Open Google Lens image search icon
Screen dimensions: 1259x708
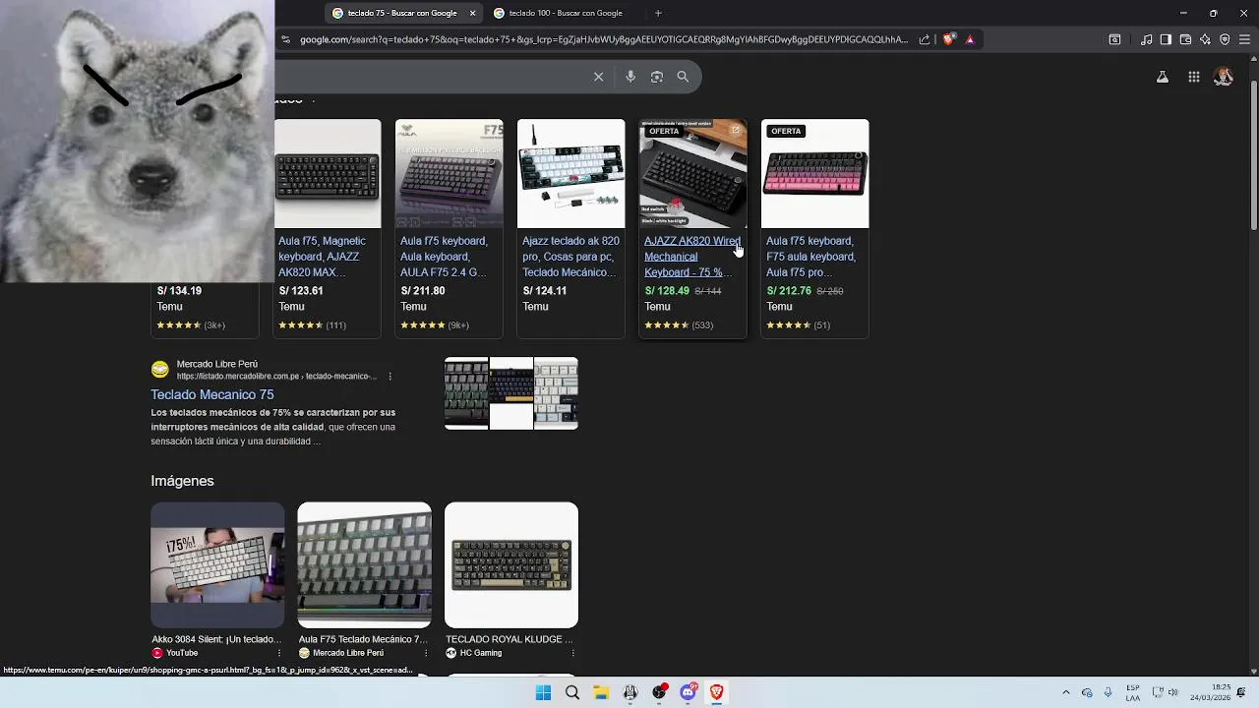pos(657,77)
